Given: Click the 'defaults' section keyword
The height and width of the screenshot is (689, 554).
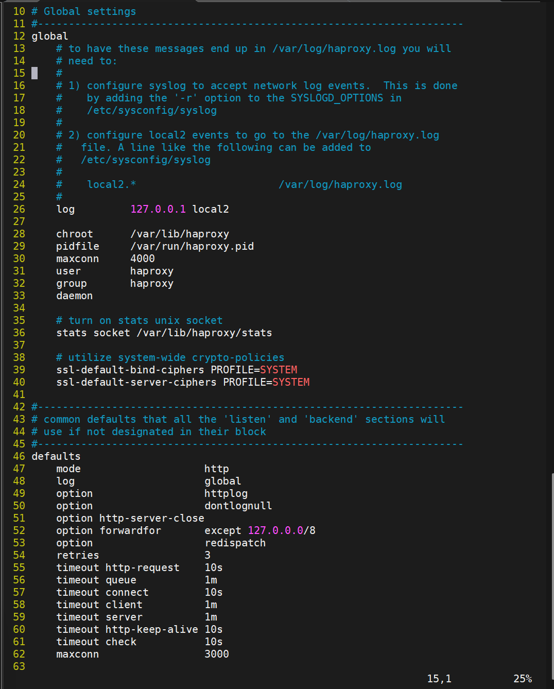Looking at the screenshot, I should tap(56, 456).
